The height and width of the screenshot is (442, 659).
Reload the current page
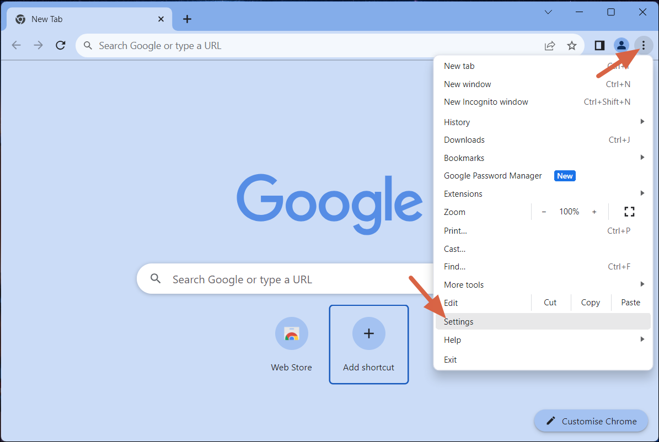click(x=61, y=45)
